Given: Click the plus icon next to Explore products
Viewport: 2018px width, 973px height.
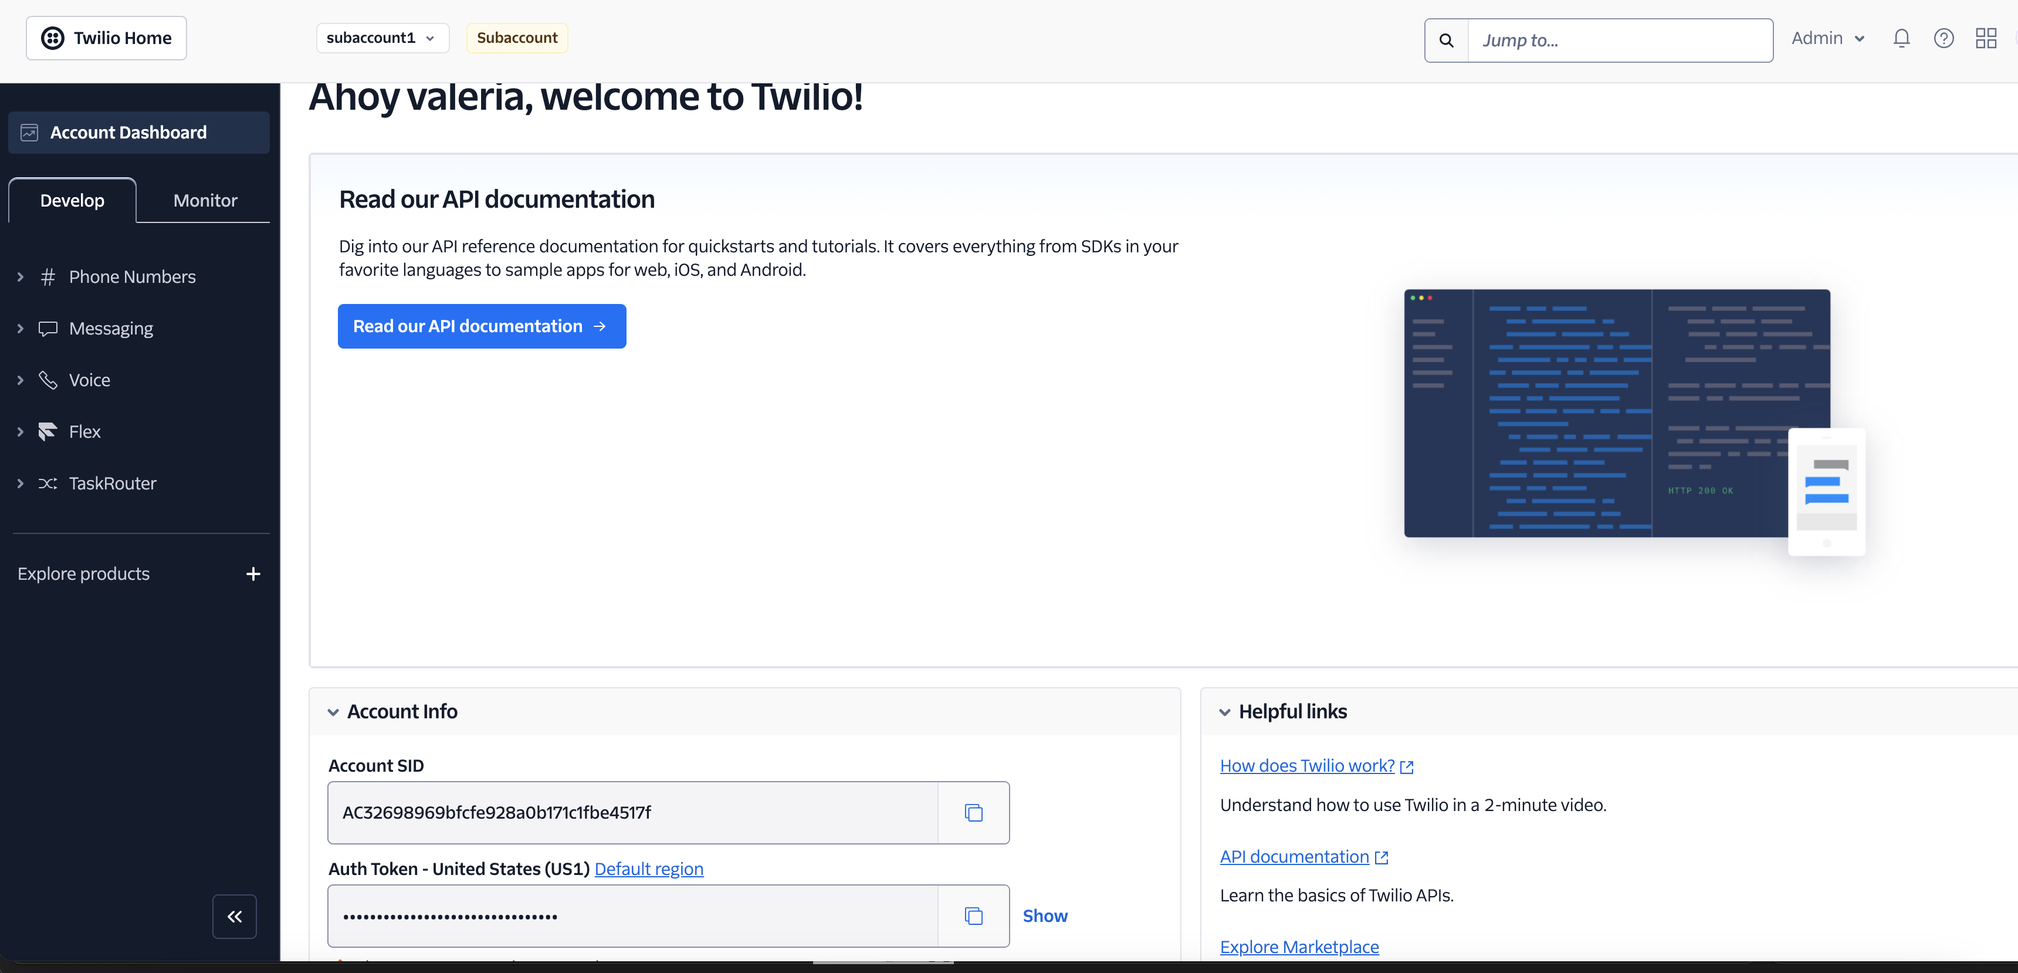Looking at the screenshot, I should click(x=253, y=575).
